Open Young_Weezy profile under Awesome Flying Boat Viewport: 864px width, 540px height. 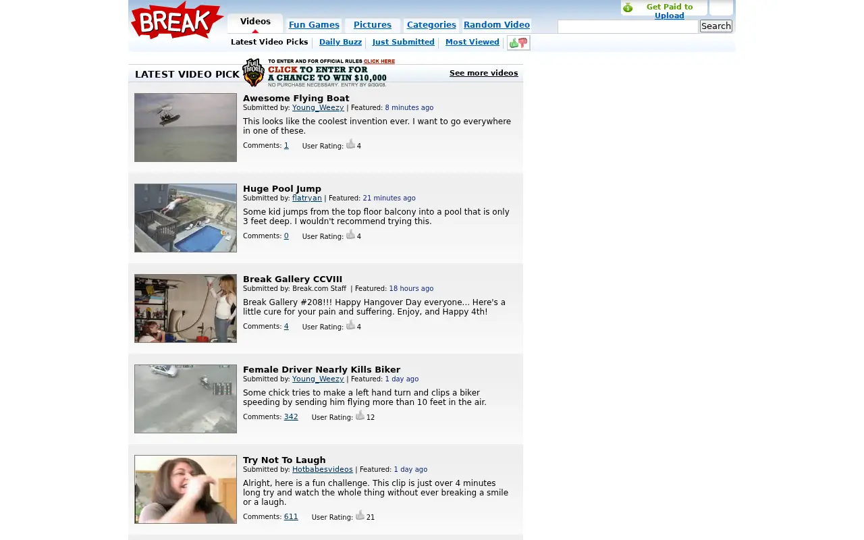coord(318,108)
